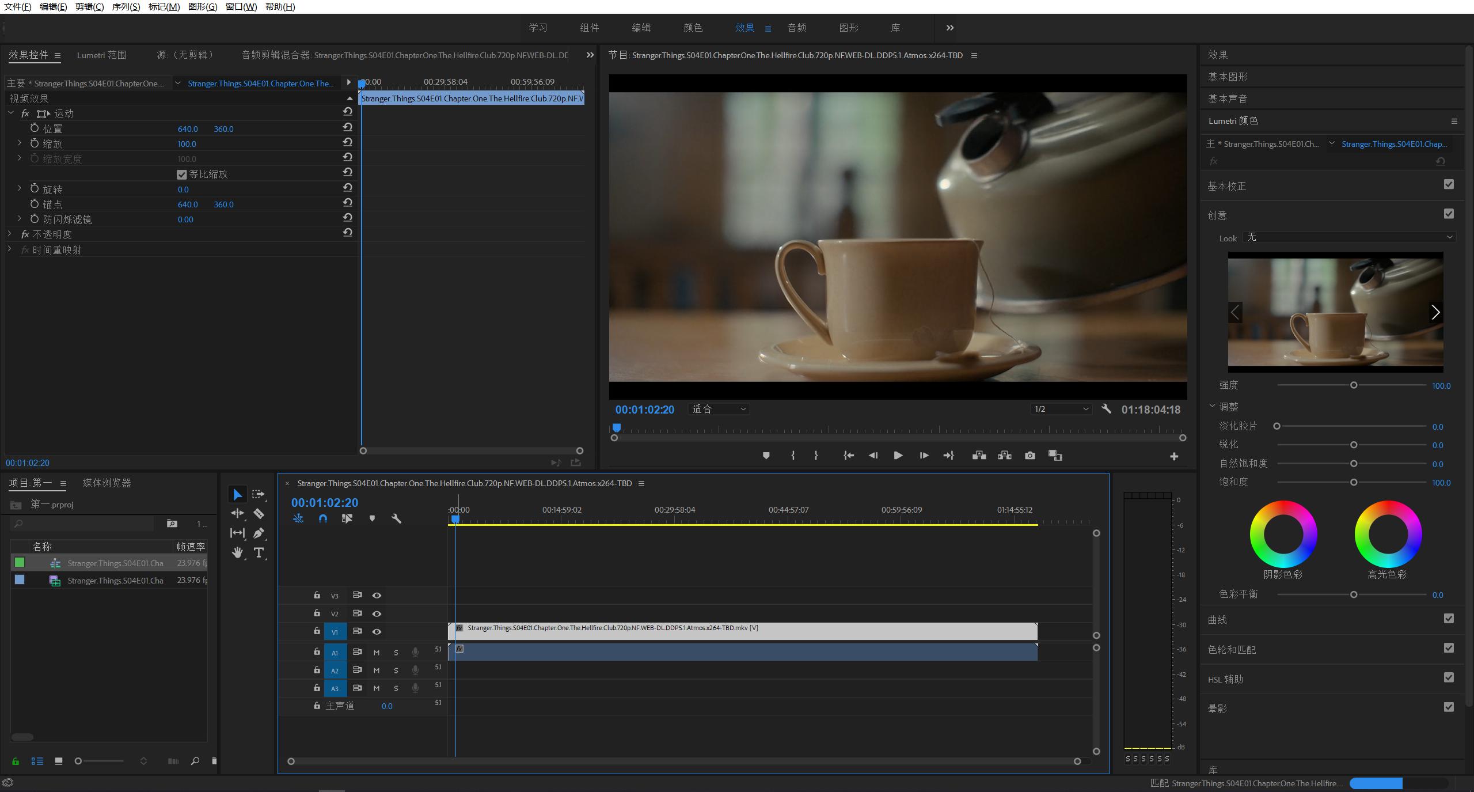Click the 阴影色彩 color wheel
Screen dimensions: 1474x792
pos(1283,534)
